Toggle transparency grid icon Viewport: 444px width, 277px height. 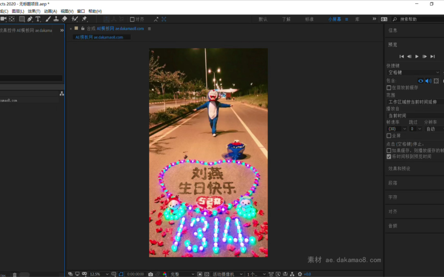click(x=207, y=274)
